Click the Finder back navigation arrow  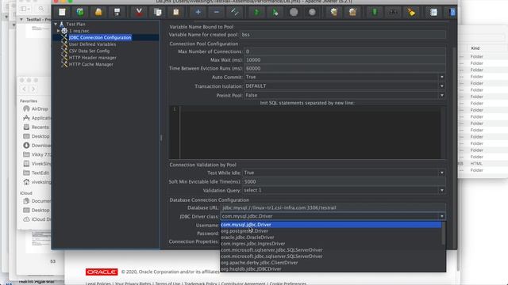pos(25,89)
